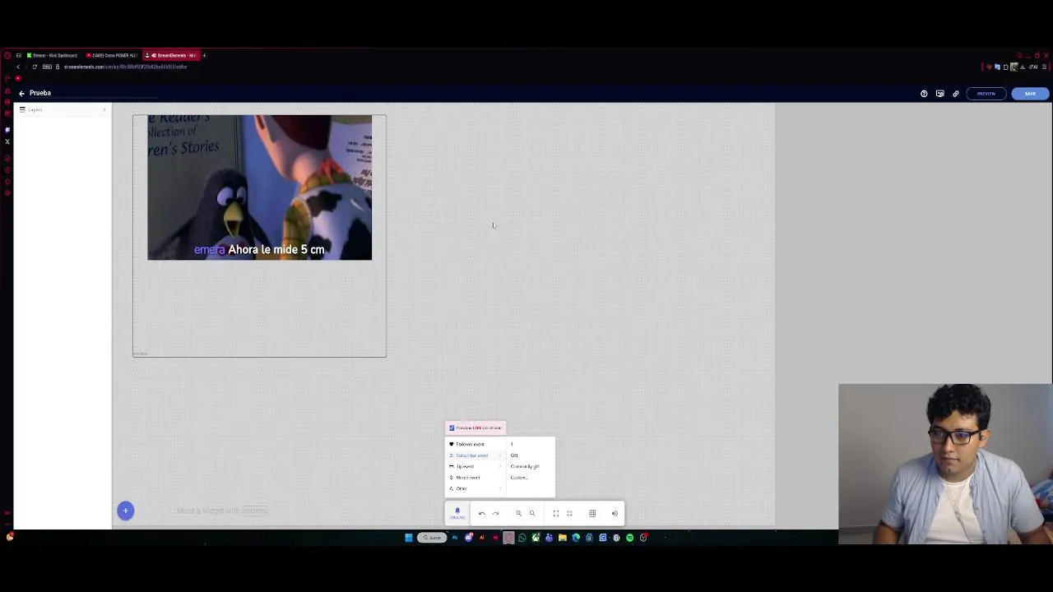Go back using the arrow beside Prueba
The image size is (1053, 592).
pos(22,93)
